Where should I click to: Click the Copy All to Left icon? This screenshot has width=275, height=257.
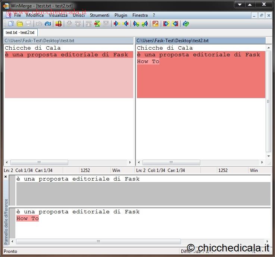pyautogui.click(x=175, y=24)
